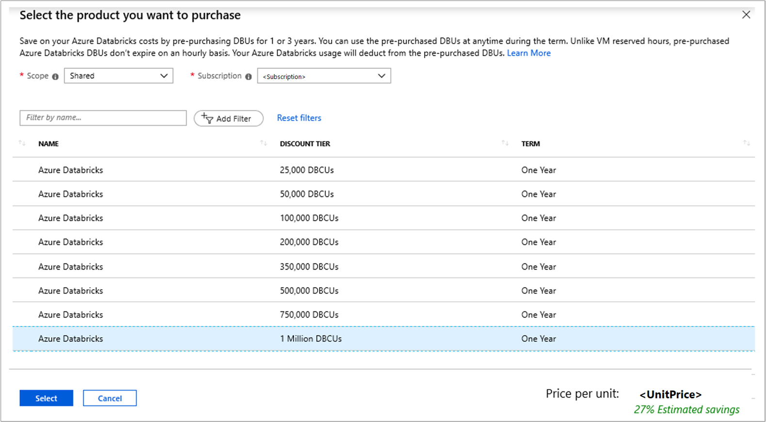Click the Reset filters link
Viewport: 766px width, 422px height.
[x=299, y=118]
